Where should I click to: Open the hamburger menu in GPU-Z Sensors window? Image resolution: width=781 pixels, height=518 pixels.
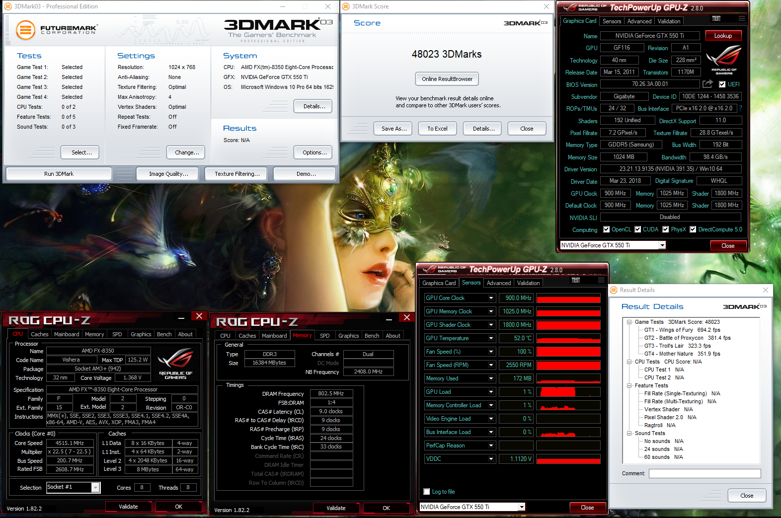click(x=601, y=280)
